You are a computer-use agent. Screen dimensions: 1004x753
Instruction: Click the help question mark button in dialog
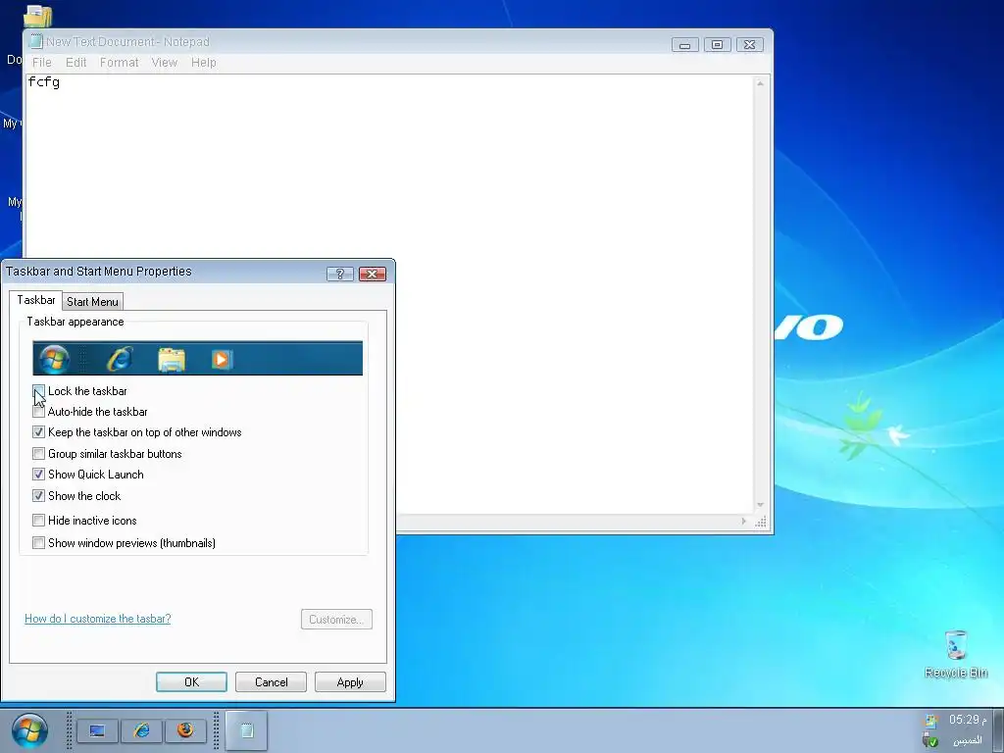pos(340,274)
